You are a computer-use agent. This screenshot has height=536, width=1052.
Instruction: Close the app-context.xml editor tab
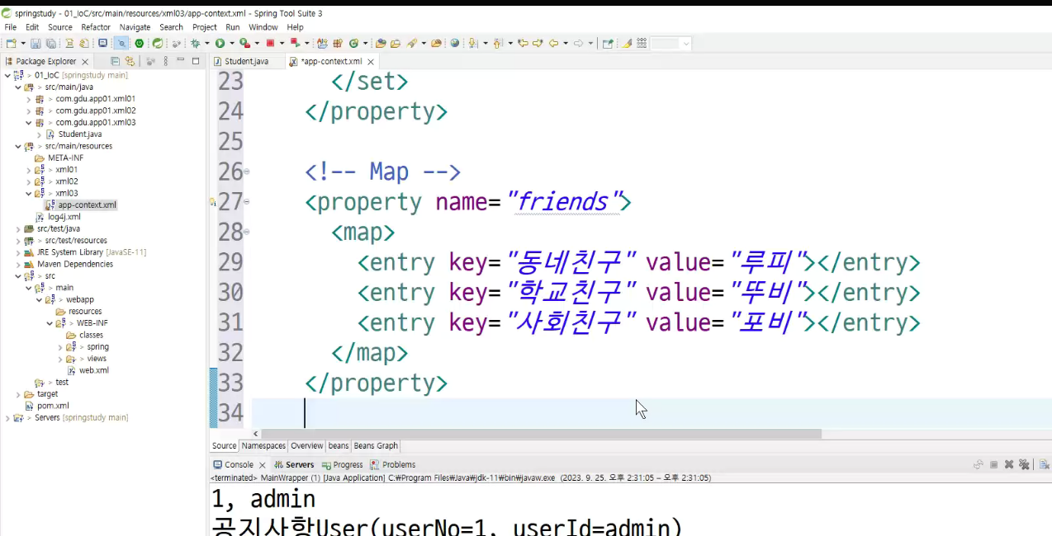(x=371, y=62)
